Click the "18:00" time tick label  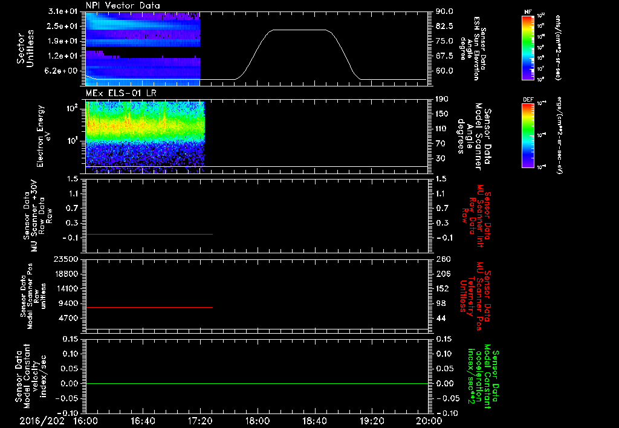[257, 421]
